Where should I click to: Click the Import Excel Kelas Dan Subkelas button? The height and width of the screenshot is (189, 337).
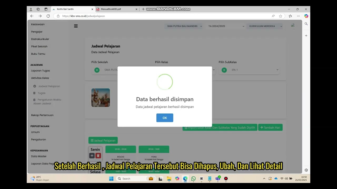click(x=220, y=128)
